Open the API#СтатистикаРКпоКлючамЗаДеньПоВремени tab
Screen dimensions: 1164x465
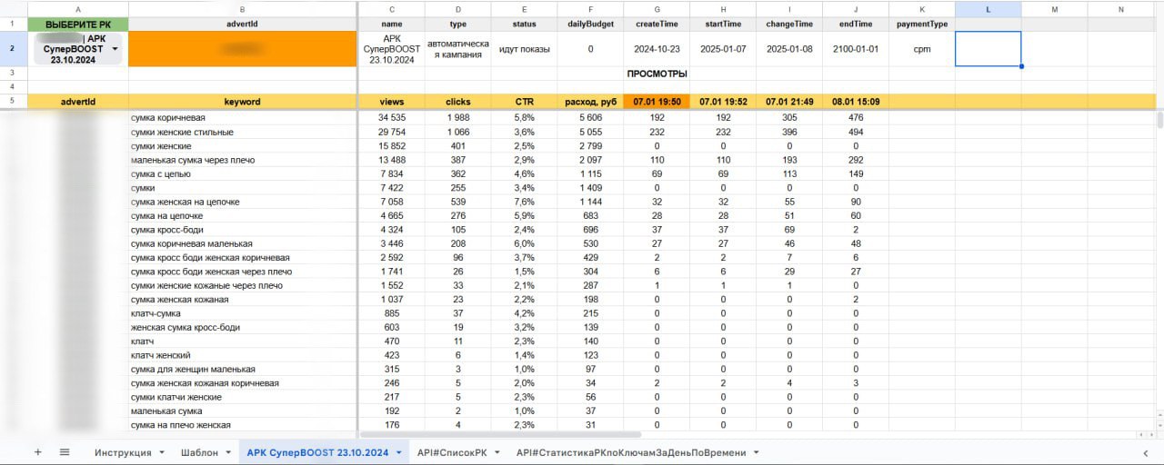[x=631, y=452]
